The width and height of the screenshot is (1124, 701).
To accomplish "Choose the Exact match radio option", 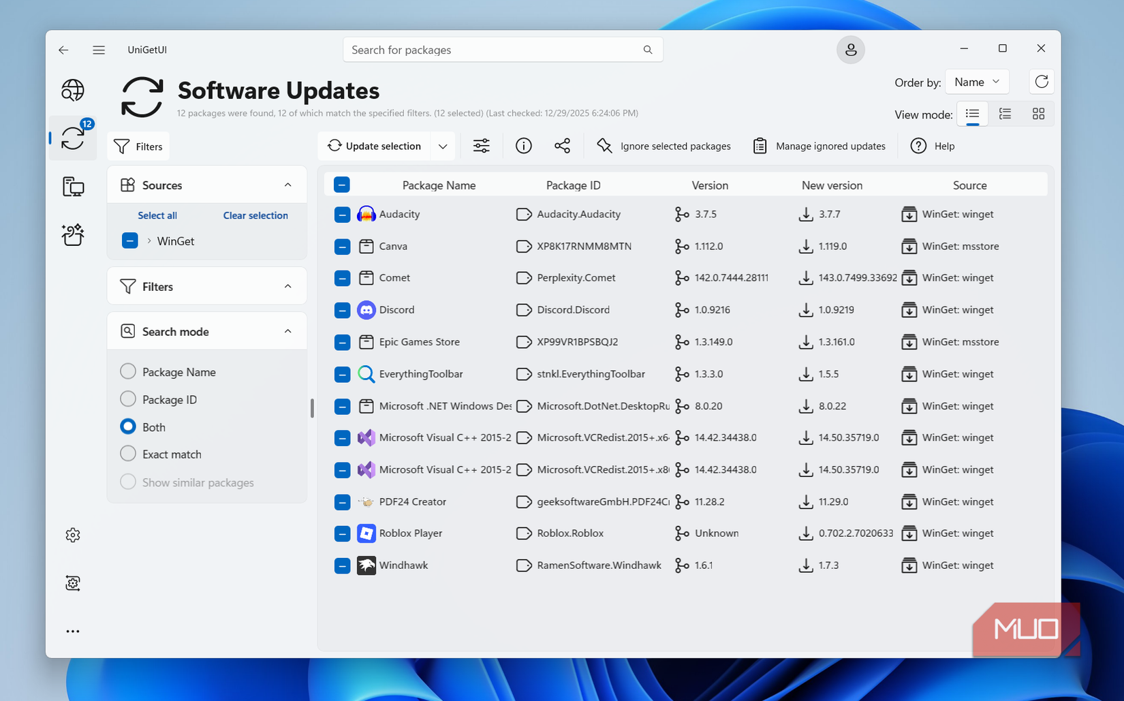I will [127, 453].
